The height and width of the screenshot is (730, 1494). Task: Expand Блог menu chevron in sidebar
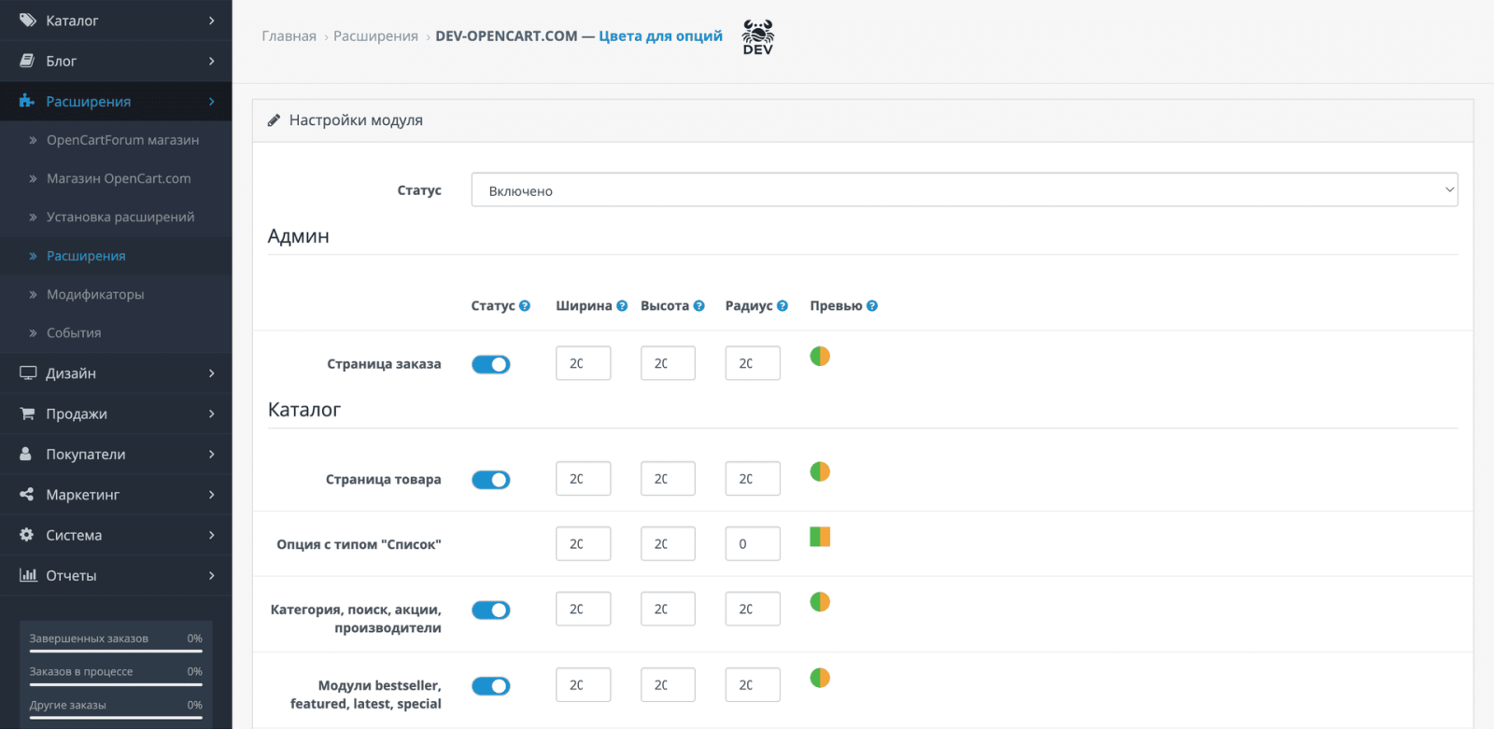click(x=212, y=61)
